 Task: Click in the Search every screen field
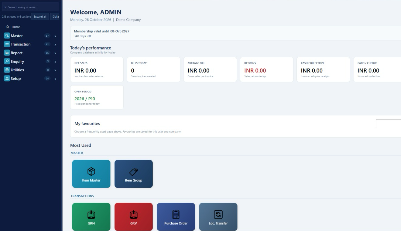pyautogui.click(x=31, y=7)
